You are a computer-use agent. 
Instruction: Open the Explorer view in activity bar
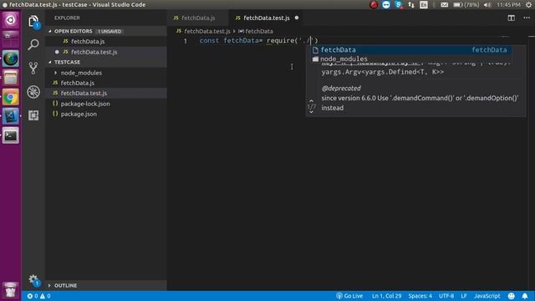point(33,22)
